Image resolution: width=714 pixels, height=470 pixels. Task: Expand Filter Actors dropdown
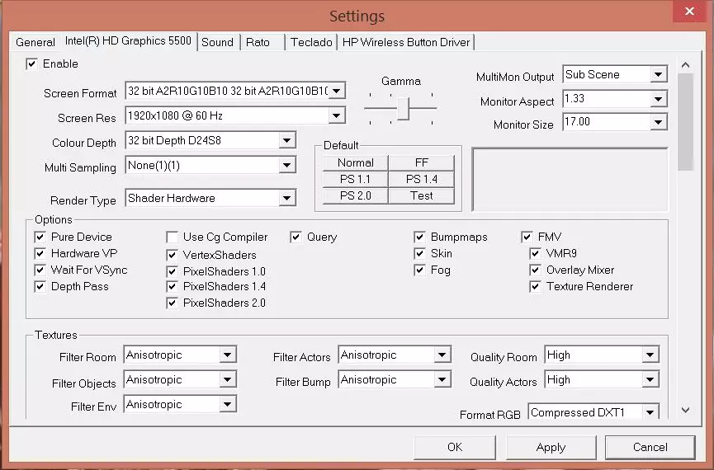click(x=442, y=355)
